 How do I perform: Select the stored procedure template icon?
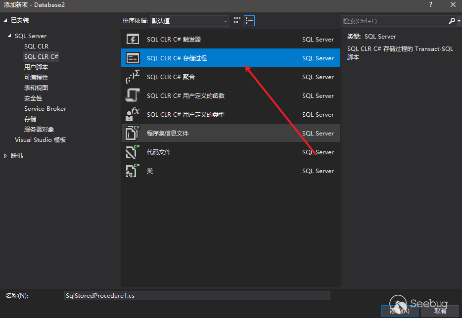click(133, 58)
